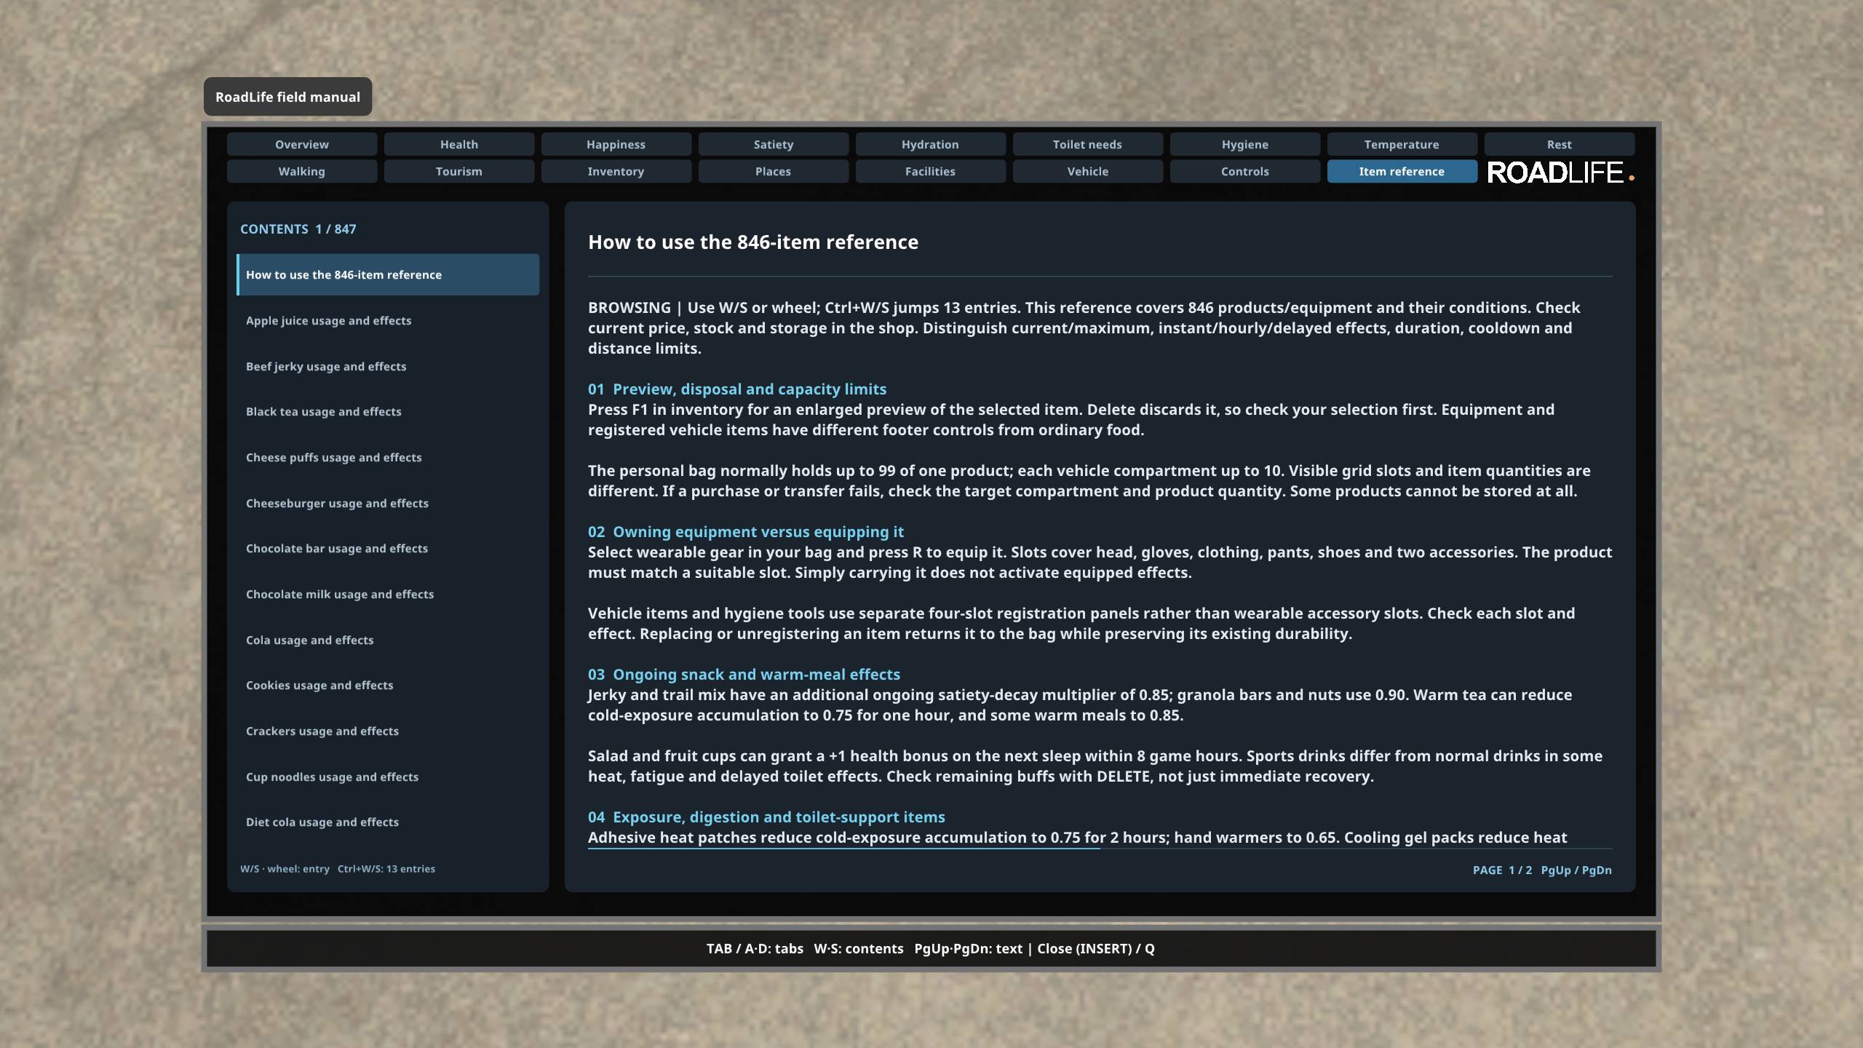
Task: Select Black tea usage and effects
Action: (388, 411)
